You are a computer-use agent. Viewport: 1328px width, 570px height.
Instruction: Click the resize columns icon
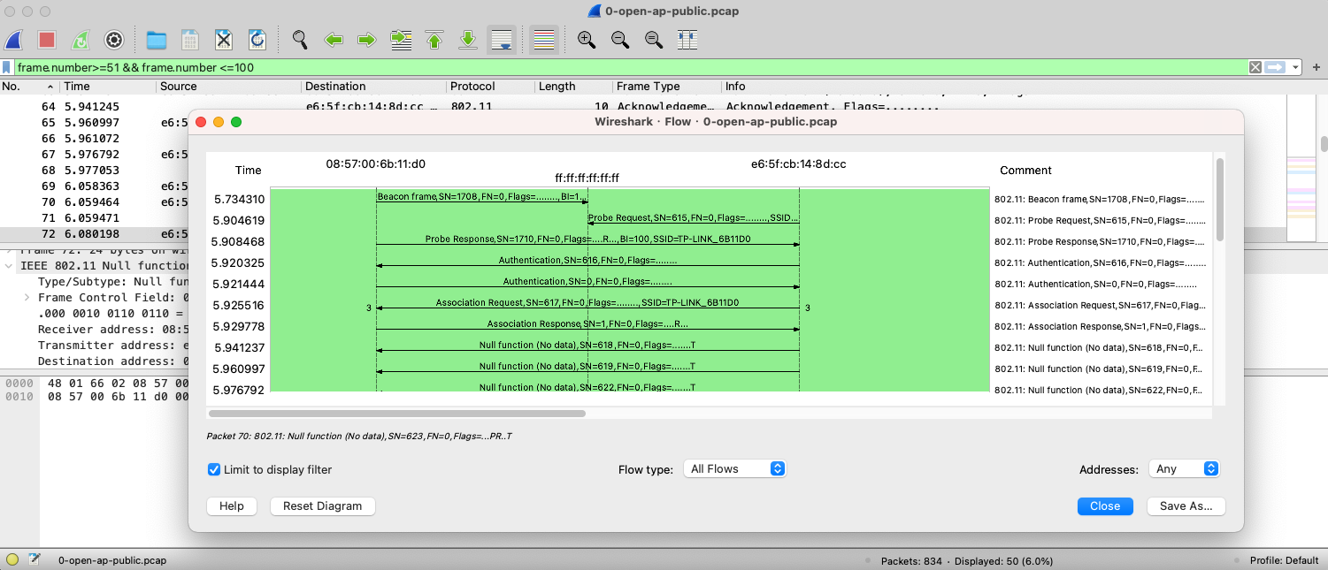[x=687, y=40]
